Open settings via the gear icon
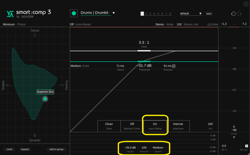250x155 pixels. pyautogui.click(x=246, y=4)
